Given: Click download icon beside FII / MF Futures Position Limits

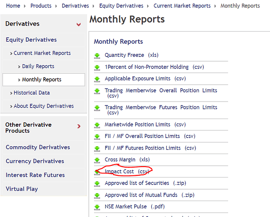Looking at the screenshot, I should point(97,149).
